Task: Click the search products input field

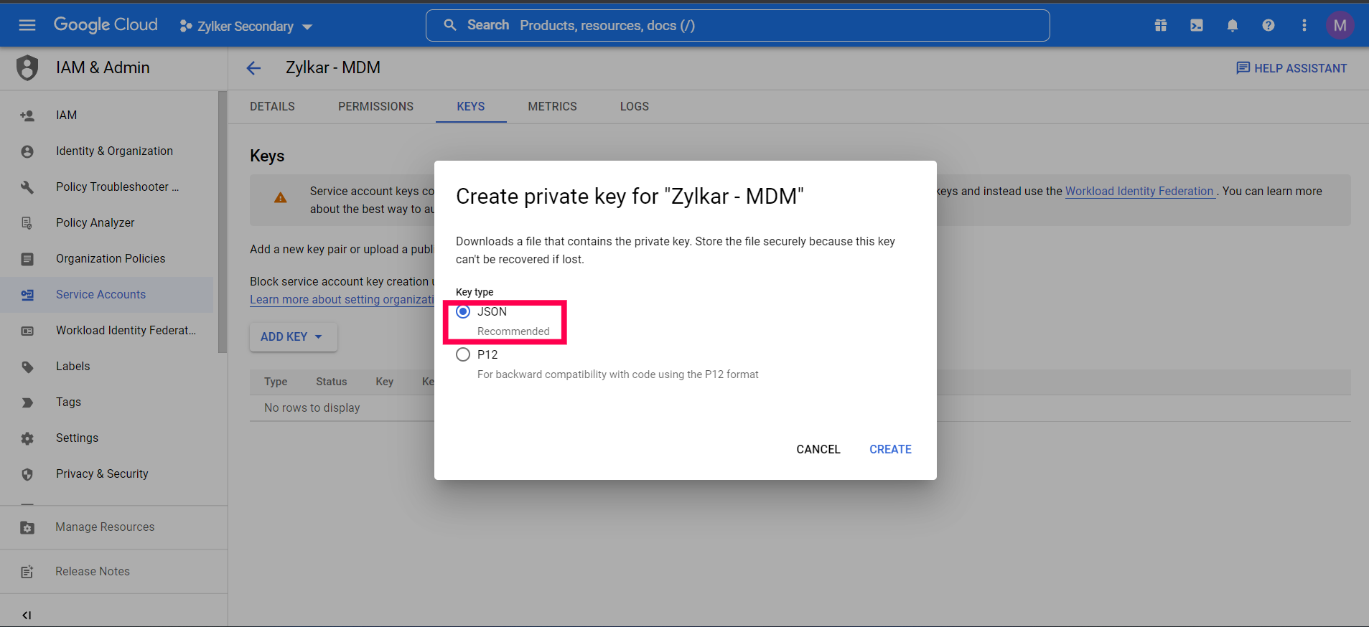Action: click(747, 26)
